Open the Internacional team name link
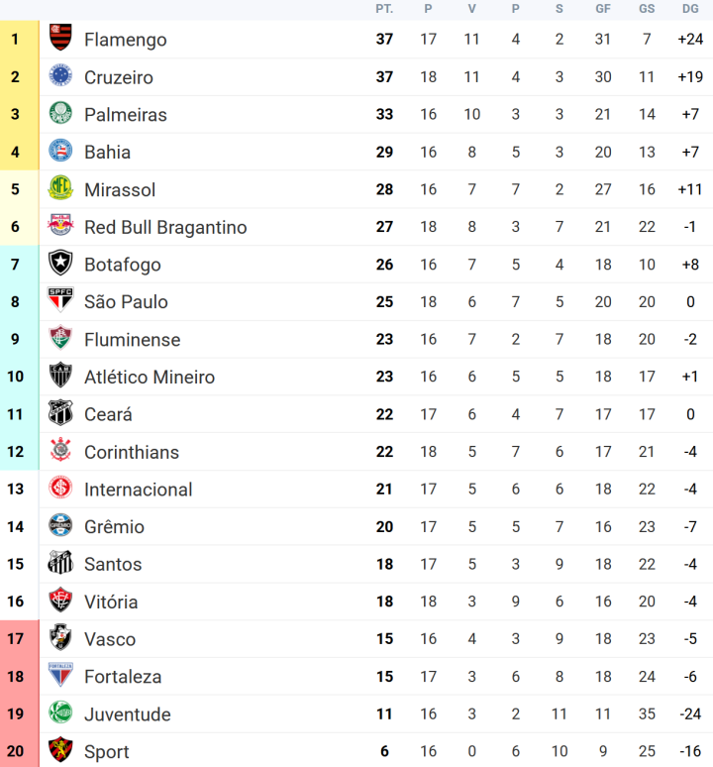The height and width of the screenshot is (767, 713). click(138, 490)
